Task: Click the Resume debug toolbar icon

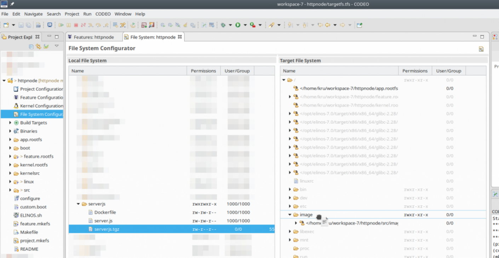Action: click(x=62, y=25)
